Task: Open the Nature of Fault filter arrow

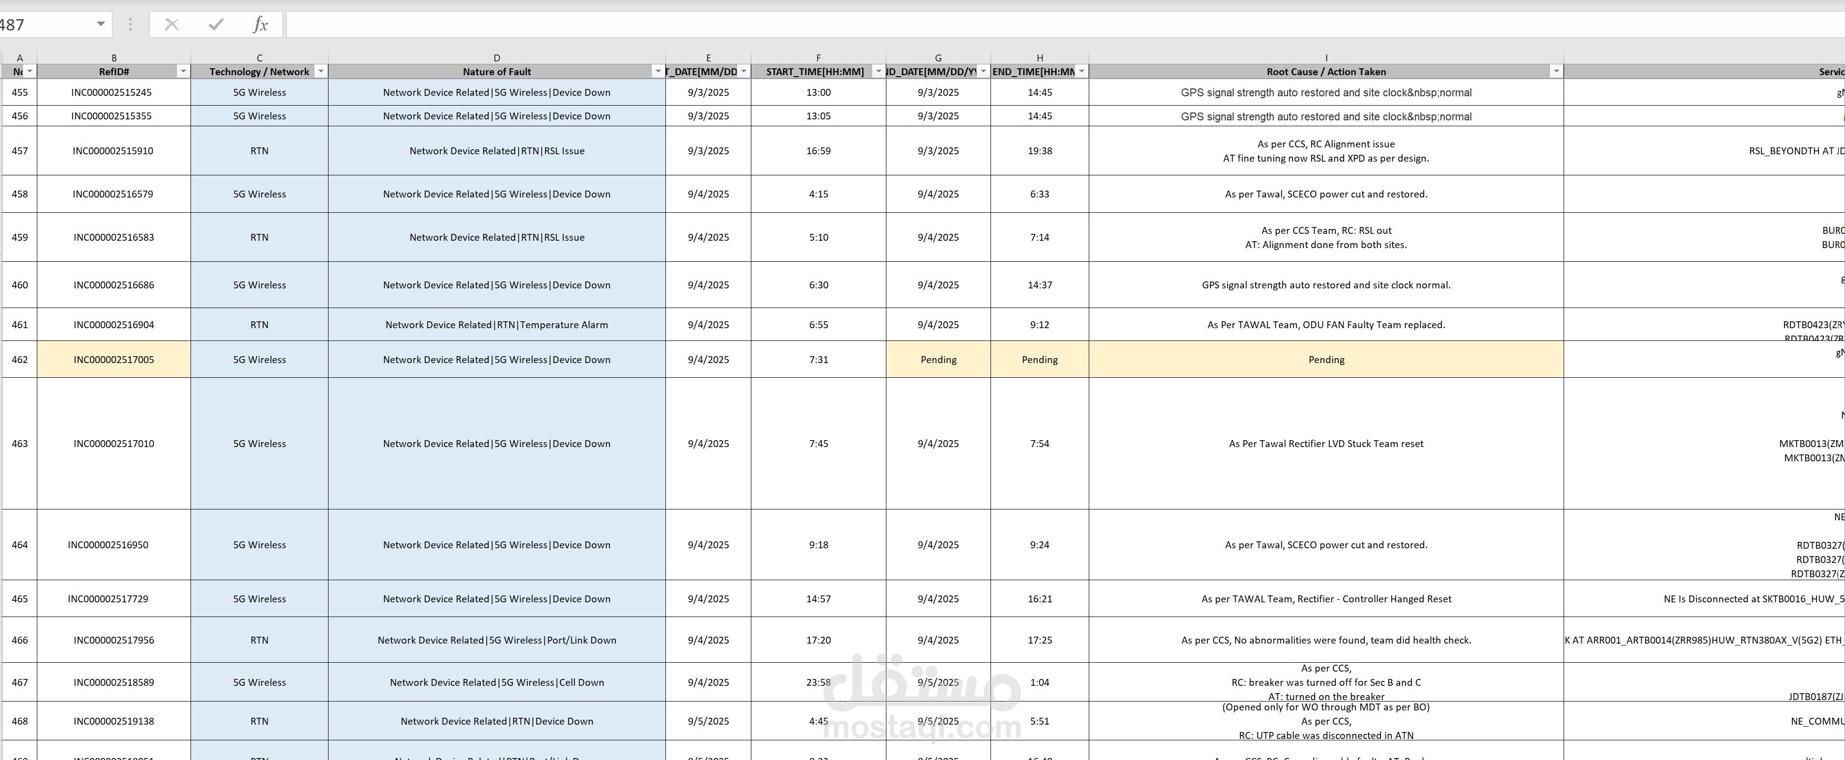Action: point(658,71)
